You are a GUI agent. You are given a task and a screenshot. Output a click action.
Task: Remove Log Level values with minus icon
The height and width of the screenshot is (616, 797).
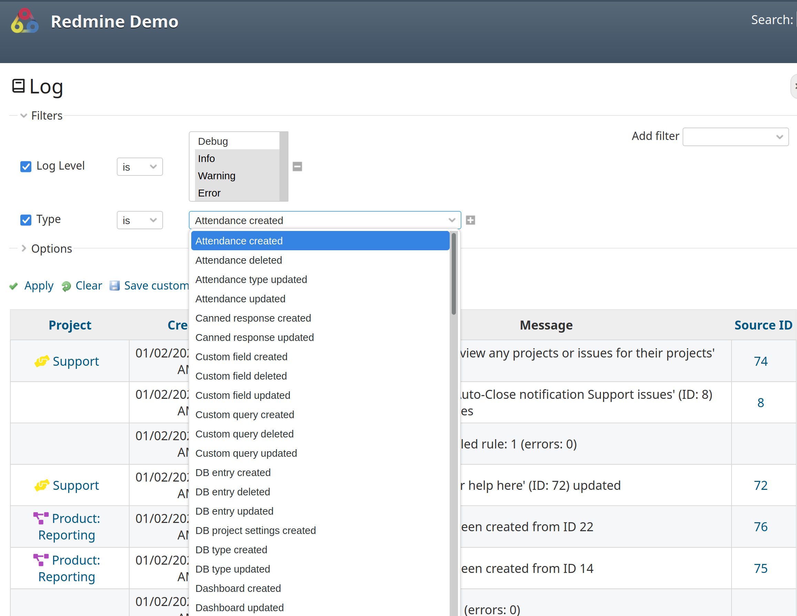(x=297, y=166)
